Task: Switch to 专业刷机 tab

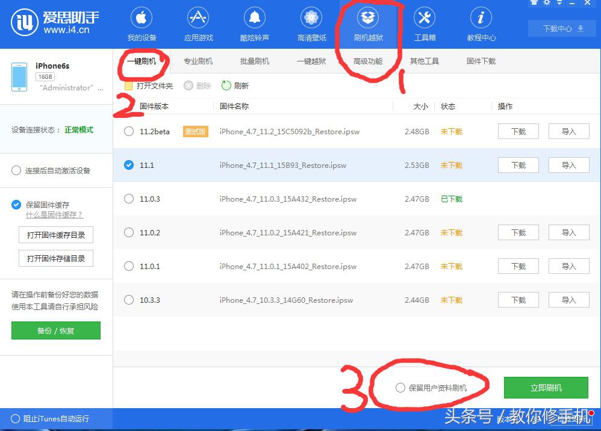Action: pyautogui.click(x=198, y=61)
